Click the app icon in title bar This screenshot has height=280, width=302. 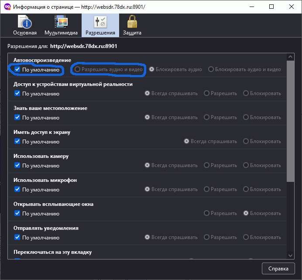click(x=7, y=7)
